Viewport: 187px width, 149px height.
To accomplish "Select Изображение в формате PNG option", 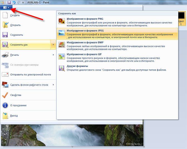I will click(117, 22).
